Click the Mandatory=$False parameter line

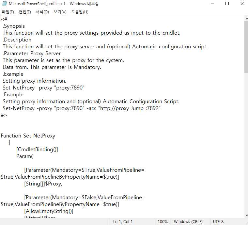(85, 198)
